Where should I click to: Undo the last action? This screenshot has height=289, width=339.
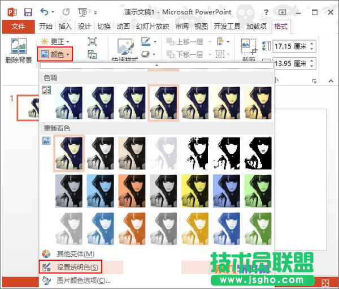[x=44, y=12]
